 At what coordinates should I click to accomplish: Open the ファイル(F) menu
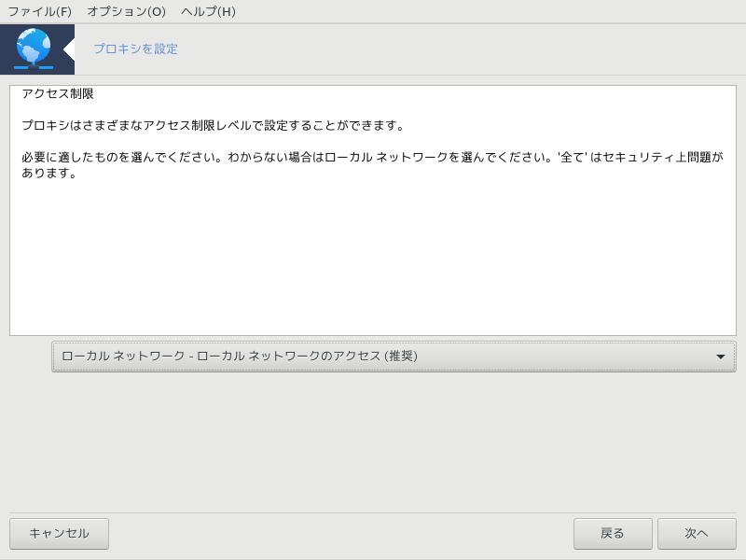(39, 11)
